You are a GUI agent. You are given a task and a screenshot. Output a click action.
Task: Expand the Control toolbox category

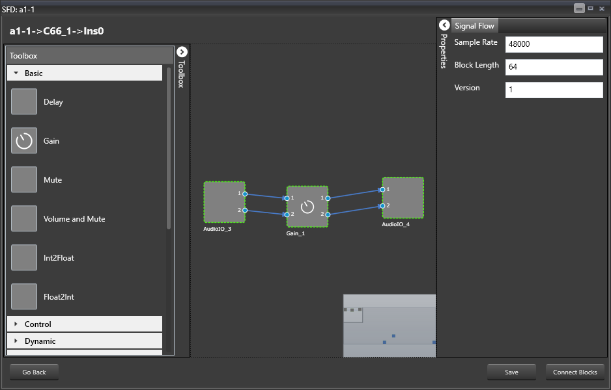85,324
